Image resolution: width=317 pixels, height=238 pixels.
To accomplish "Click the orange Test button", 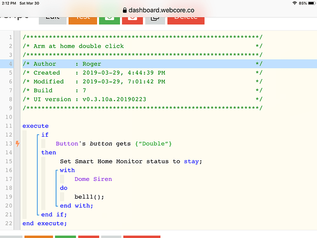I will coord(83,20).
